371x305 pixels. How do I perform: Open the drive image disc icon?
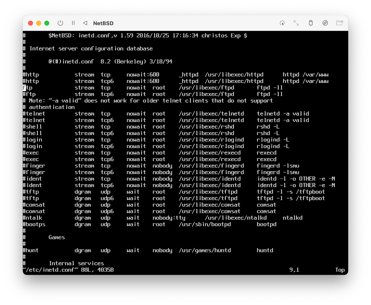325,23
